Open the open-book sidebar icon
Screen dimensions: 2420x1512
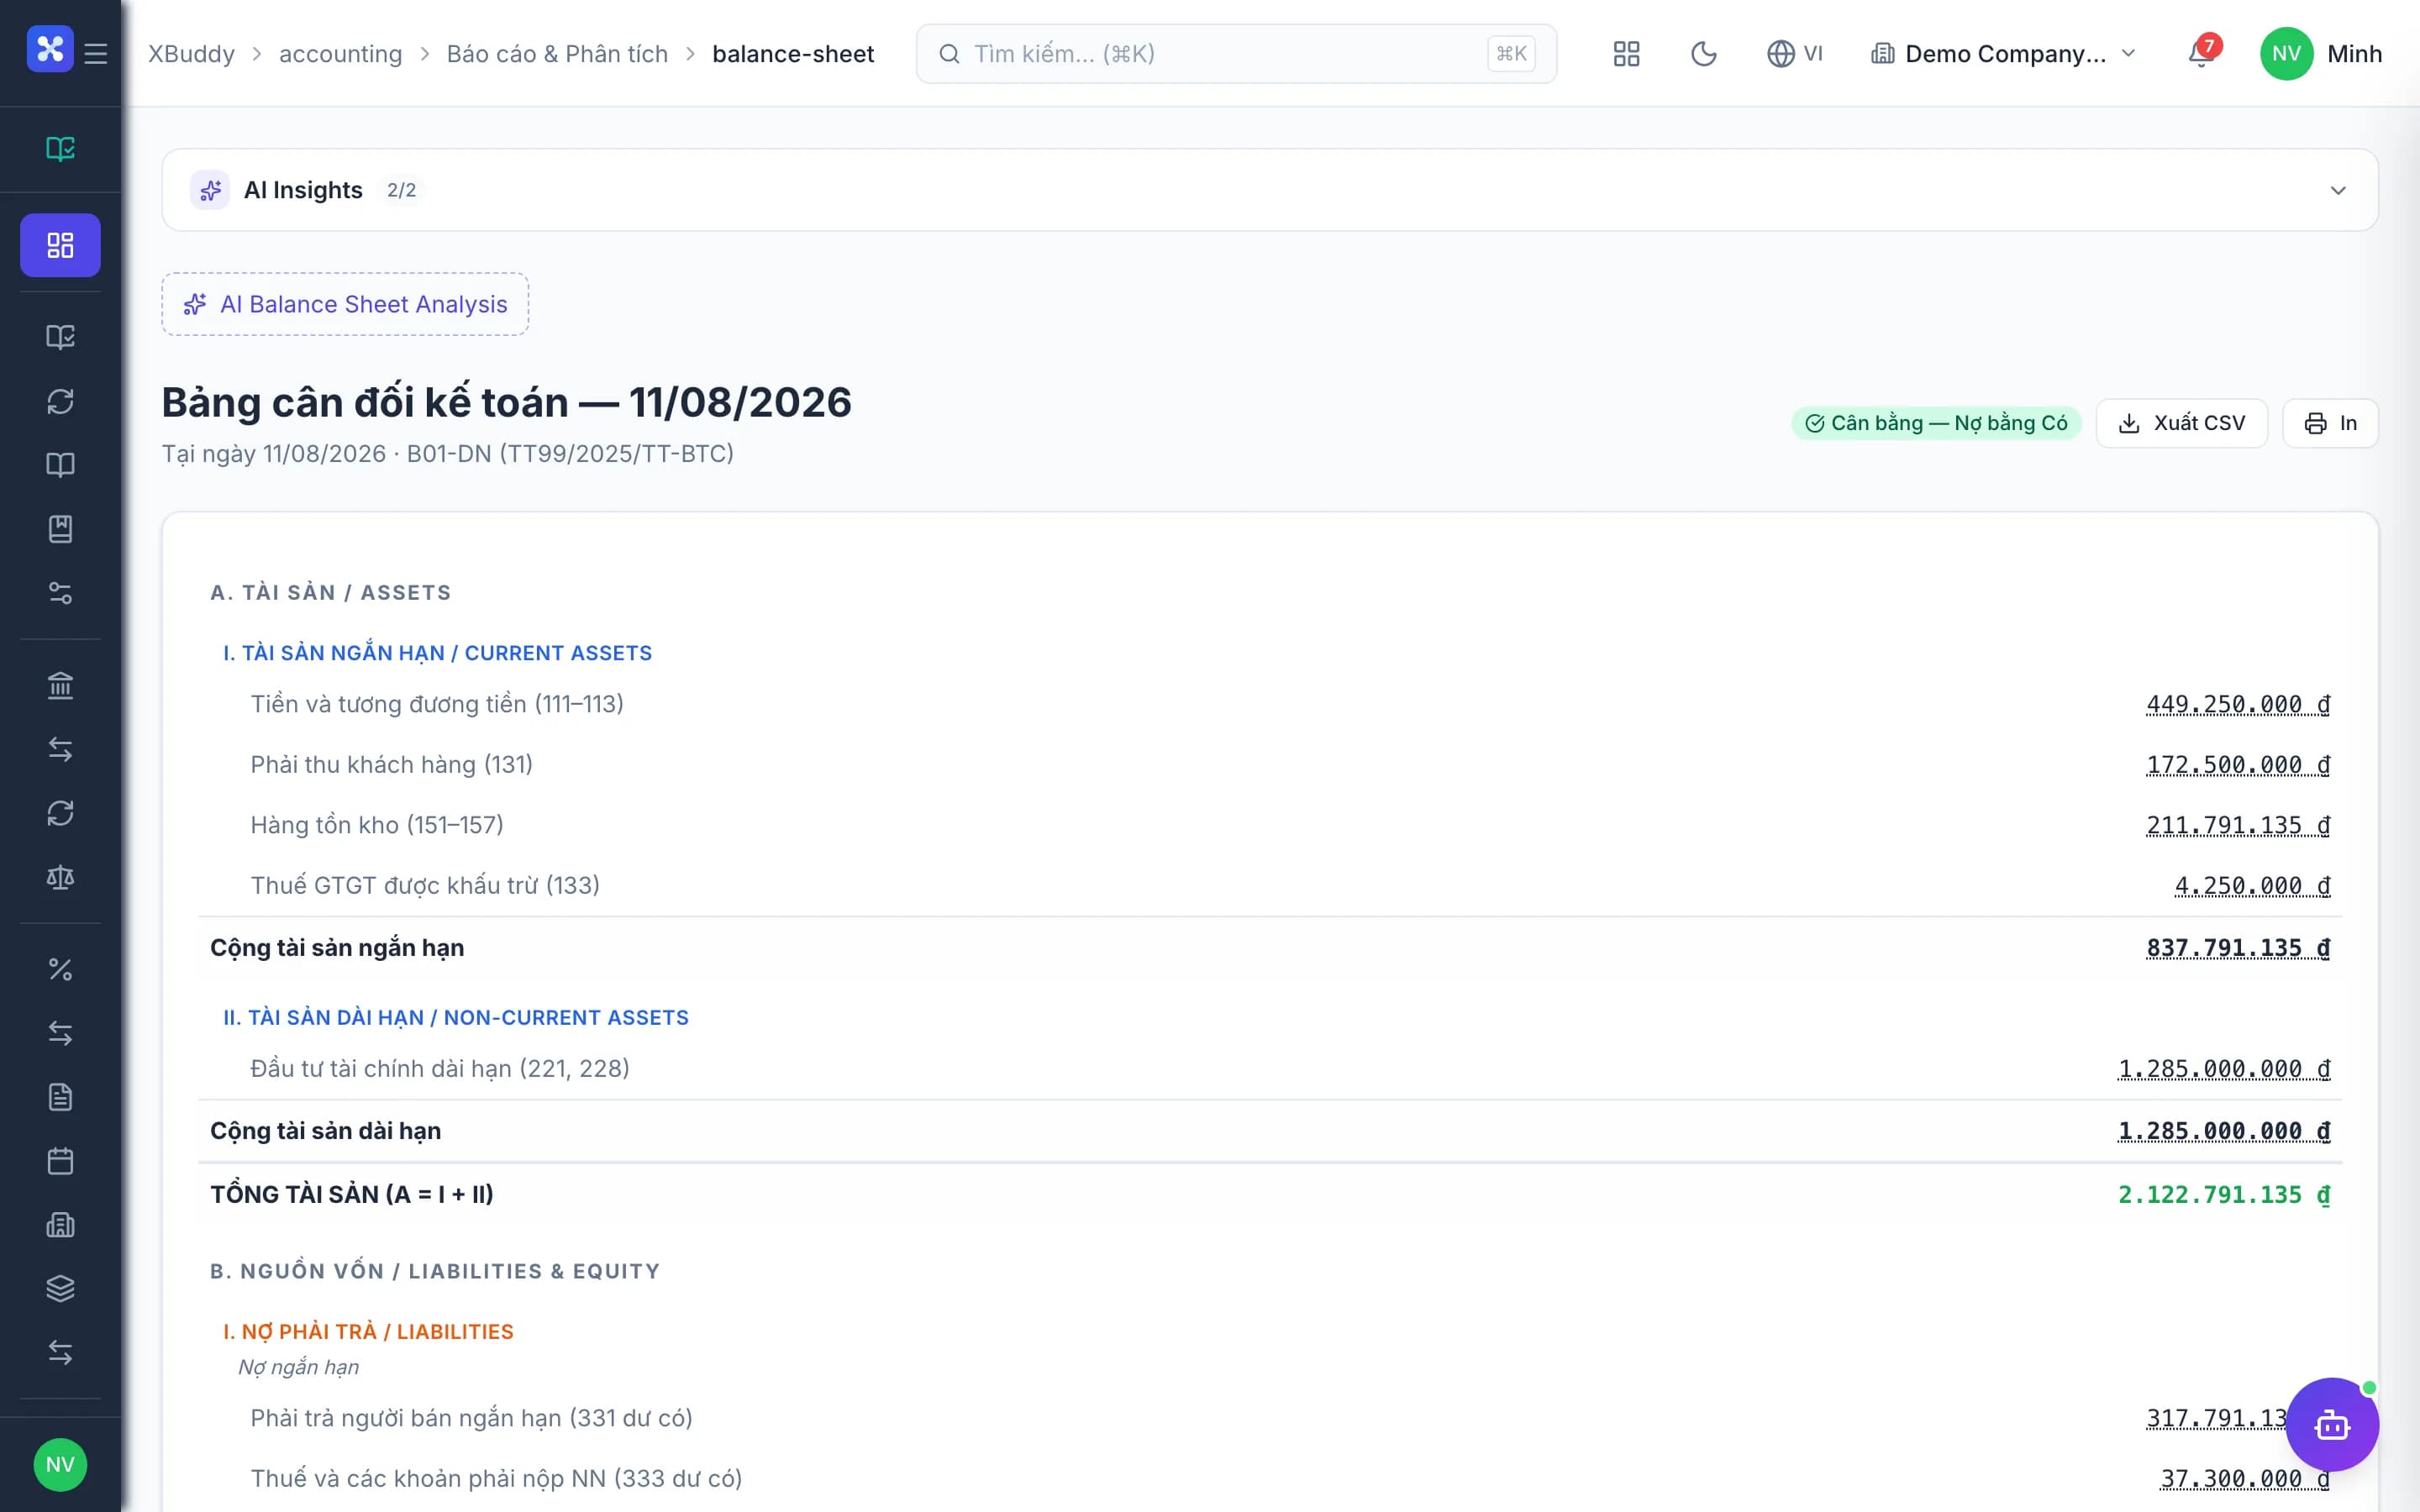tap(60, 465)
